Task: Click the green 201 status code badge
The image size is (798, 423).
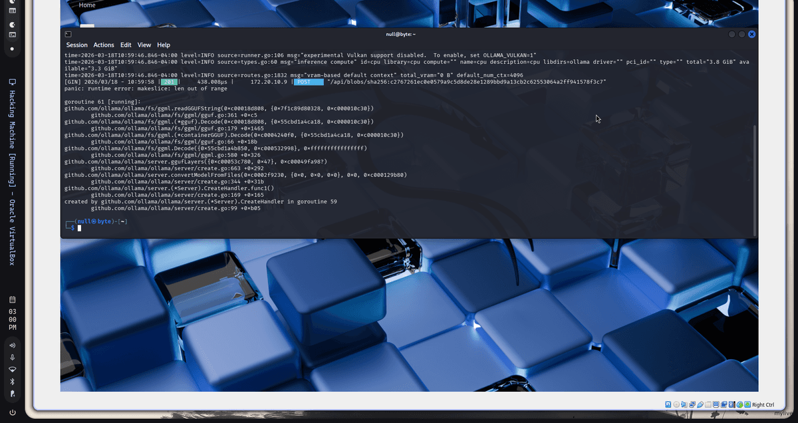Action: click(x=168, y=82)
